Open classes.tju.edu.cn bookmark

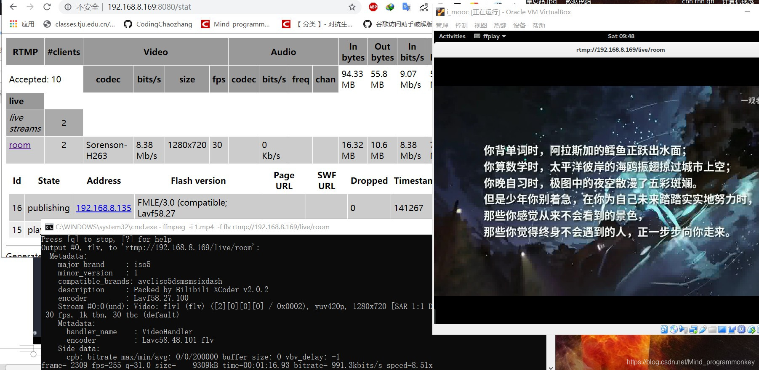click(x=79, y=24)
